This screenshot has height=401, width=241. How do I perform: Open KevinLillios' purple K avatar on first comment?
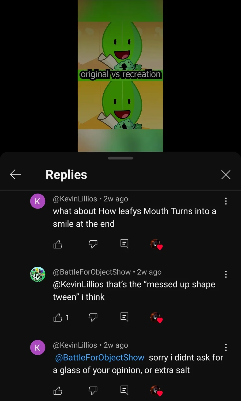pyautogui.click(x=37, y=201)
